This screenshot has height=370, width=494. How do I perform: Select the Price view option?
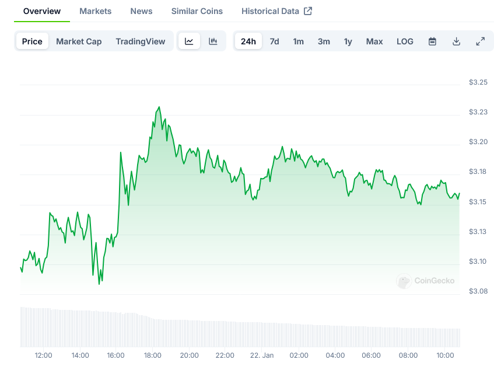click(32, 41)
